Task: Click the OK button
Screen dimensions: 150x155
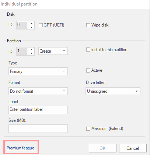Action: (102, 148)
